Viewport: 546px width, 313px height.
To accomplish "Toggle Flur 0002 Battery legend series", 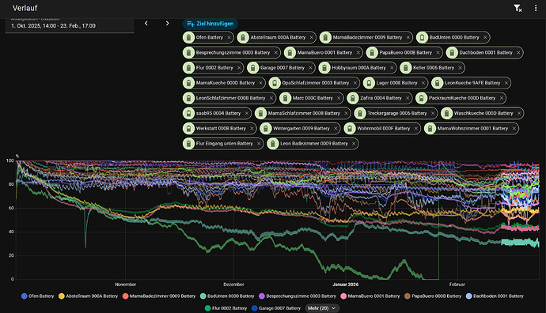I will coord(226,308).
